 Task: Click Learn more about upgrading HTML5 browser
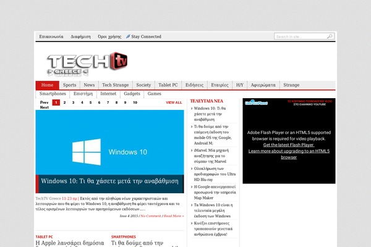tap(289, 154)
